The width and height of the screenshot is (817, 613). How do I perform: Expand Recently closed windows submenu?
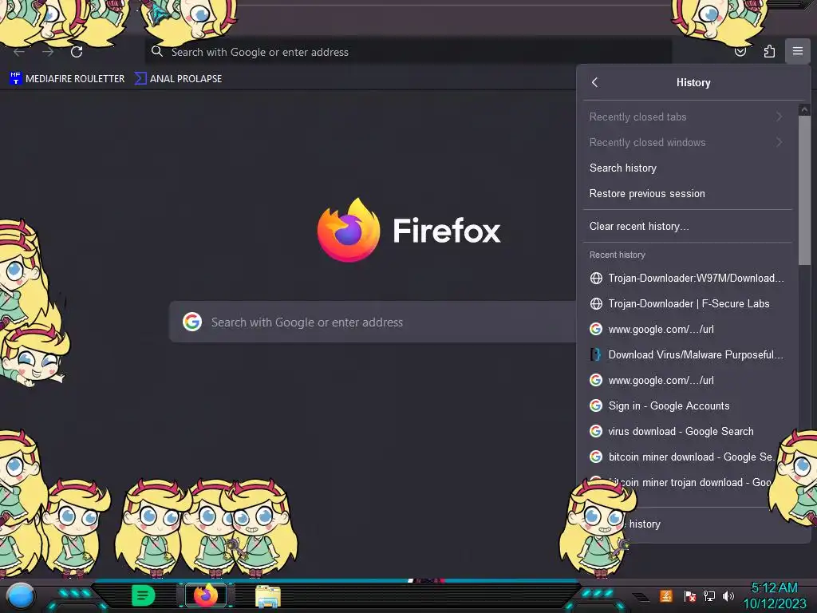tap(687, 142)
